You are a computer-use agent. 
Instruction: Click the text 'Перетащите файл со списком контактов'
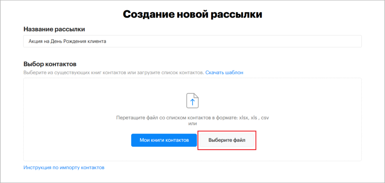pos(163,118)
